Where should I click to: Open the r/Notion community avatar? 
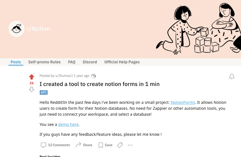click(16, 29)
